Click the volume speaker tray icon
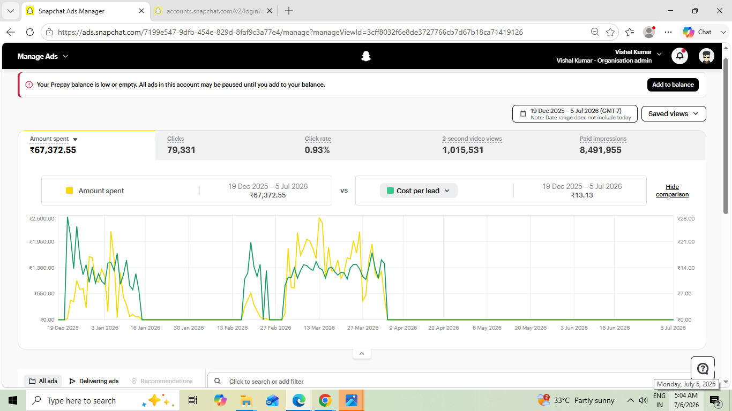732x411 pixels. coord(644,400)
